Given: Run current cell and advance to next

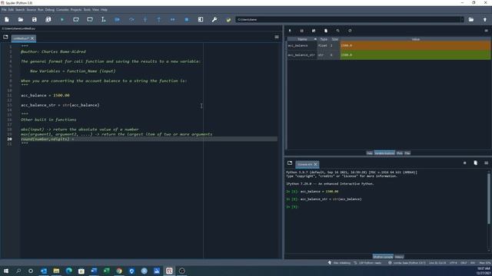Looking at the screenshot, I should (x=90, y=19).
